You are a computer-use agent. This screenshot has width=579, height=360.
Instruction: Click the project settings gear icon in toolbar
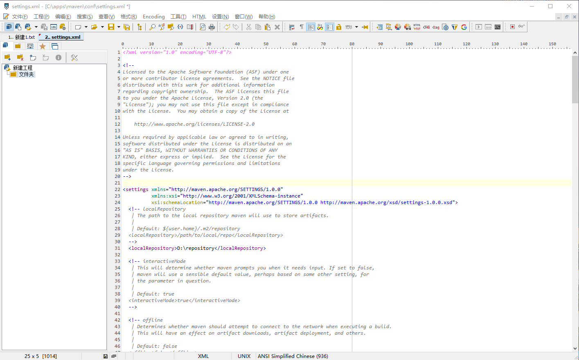click(x=63, y=27)
